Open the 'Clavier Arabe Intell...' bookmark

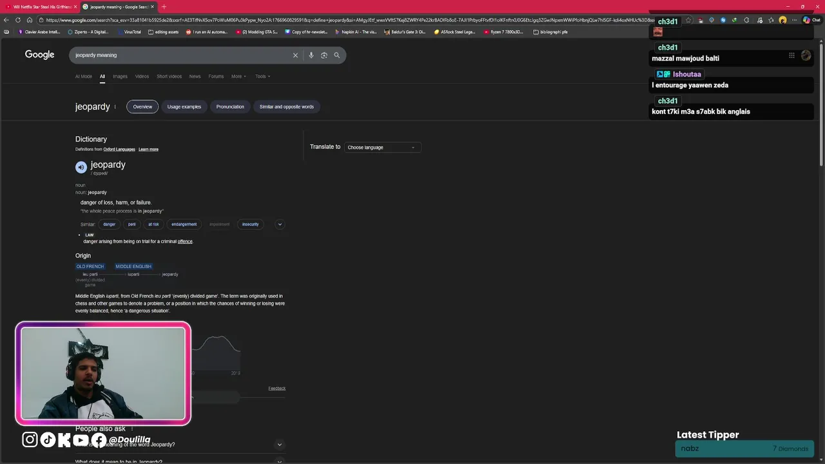coord(39,32)
